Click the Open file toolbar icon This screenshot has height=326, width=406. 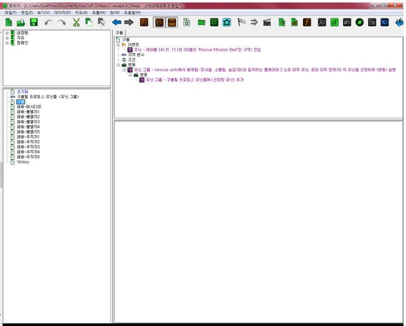tap(21, 22)
